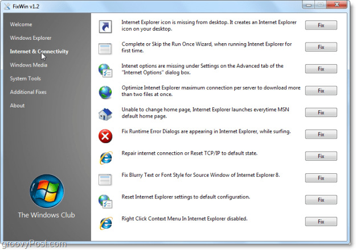
Task: Click the 'Repair internet connection or Reset TCP/IP' description
Action: pos(190,153)
